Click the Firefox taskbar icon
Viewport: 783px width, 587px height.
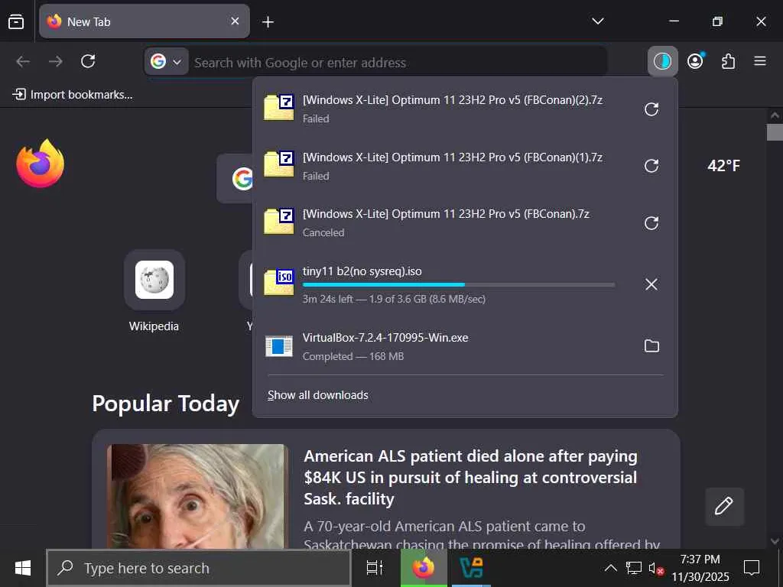424,568
